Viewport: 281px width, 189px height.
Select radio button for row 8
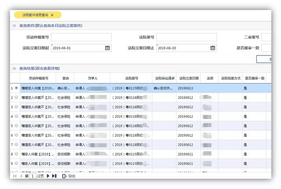[16, 154]
